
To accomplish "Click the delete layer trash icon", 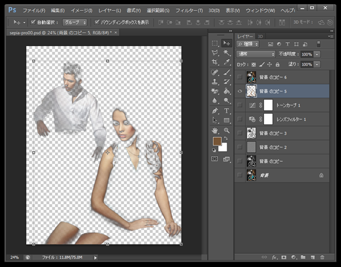I will pyautogui.click(x=322, y=257).
